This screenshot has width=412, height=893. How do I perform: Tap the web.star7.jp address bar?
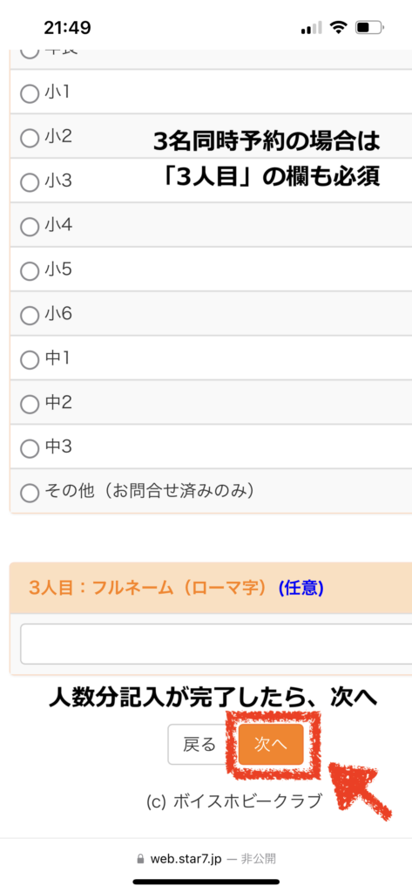pyautogui.click(x=206, y=859)
